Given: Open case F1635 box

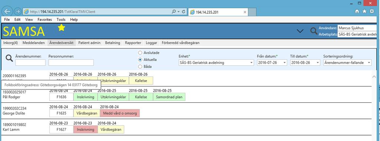Looking at the screenshot, I should click(61, 113).
